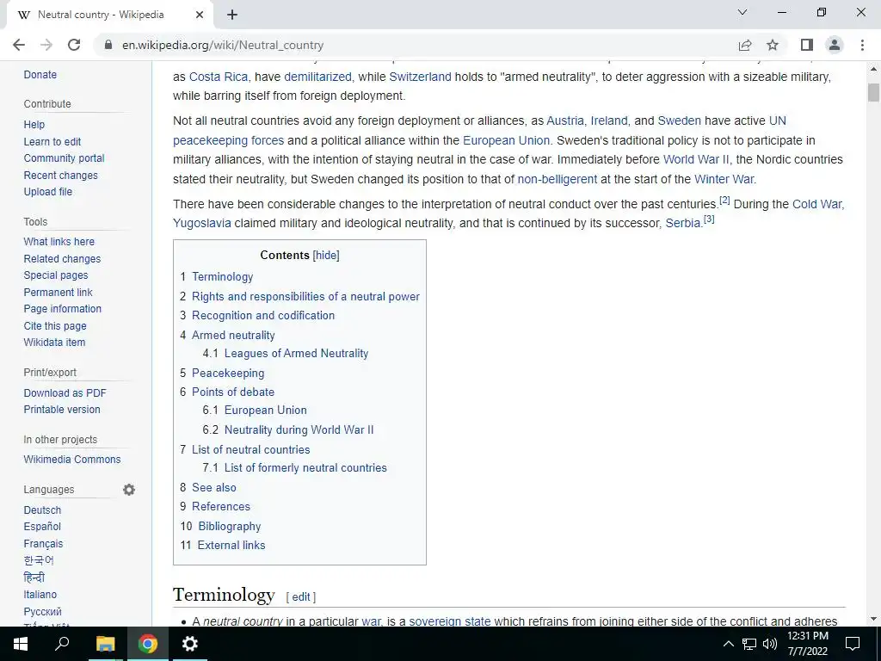
Task: Share this page icon in address bar
Action: 745,45
